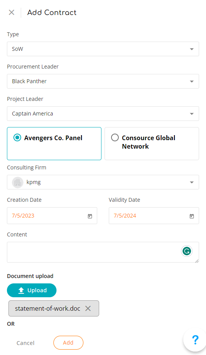Expand the Procurement Leader dropdown arrow
Image resolution: width=206 pixels, height=355 pixels.
(x=192, y=82)
